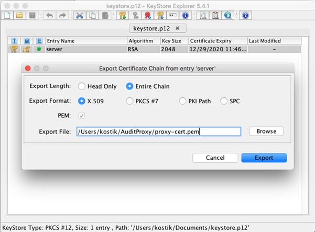
Task: Toggle the PEM checkbox
Action: (82, 116)
